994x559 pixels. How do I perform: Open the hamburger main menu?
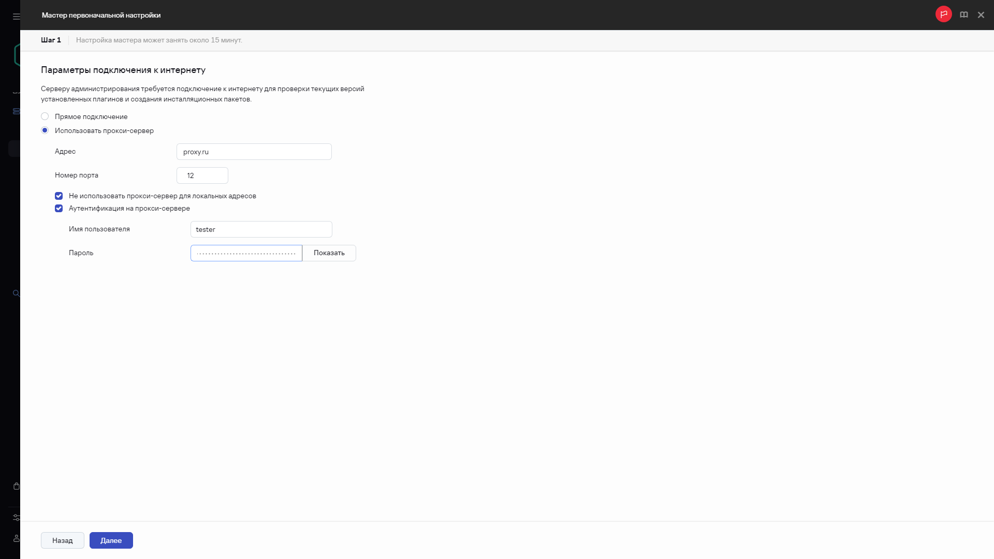tap(16, 16)
